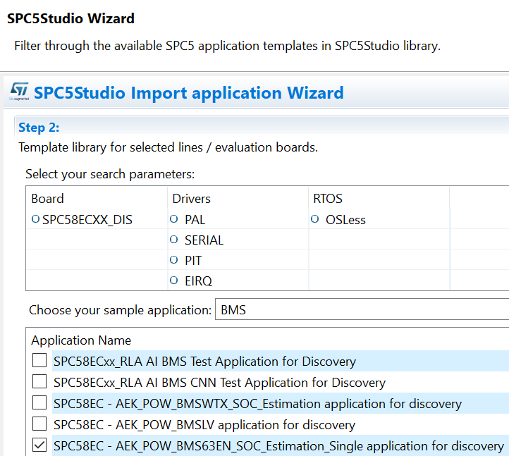Select the AI BMS CNN Test Application row
Image resolution: width=509 pixels, height=456 pixels.
pos(219,383)
